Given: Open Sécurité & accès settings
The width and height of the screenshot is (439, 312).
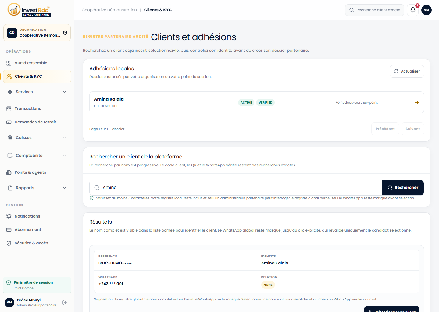Looking at the screenshot, I should pos(37,243).
